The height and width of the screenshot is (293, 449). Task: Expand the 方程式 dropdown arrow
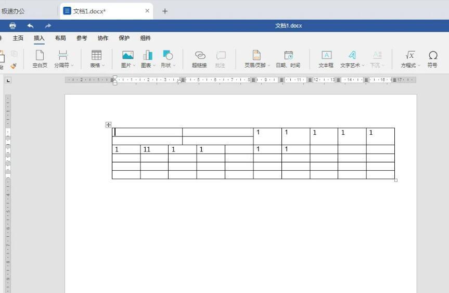pyautogui.click(x=419, y=65)
